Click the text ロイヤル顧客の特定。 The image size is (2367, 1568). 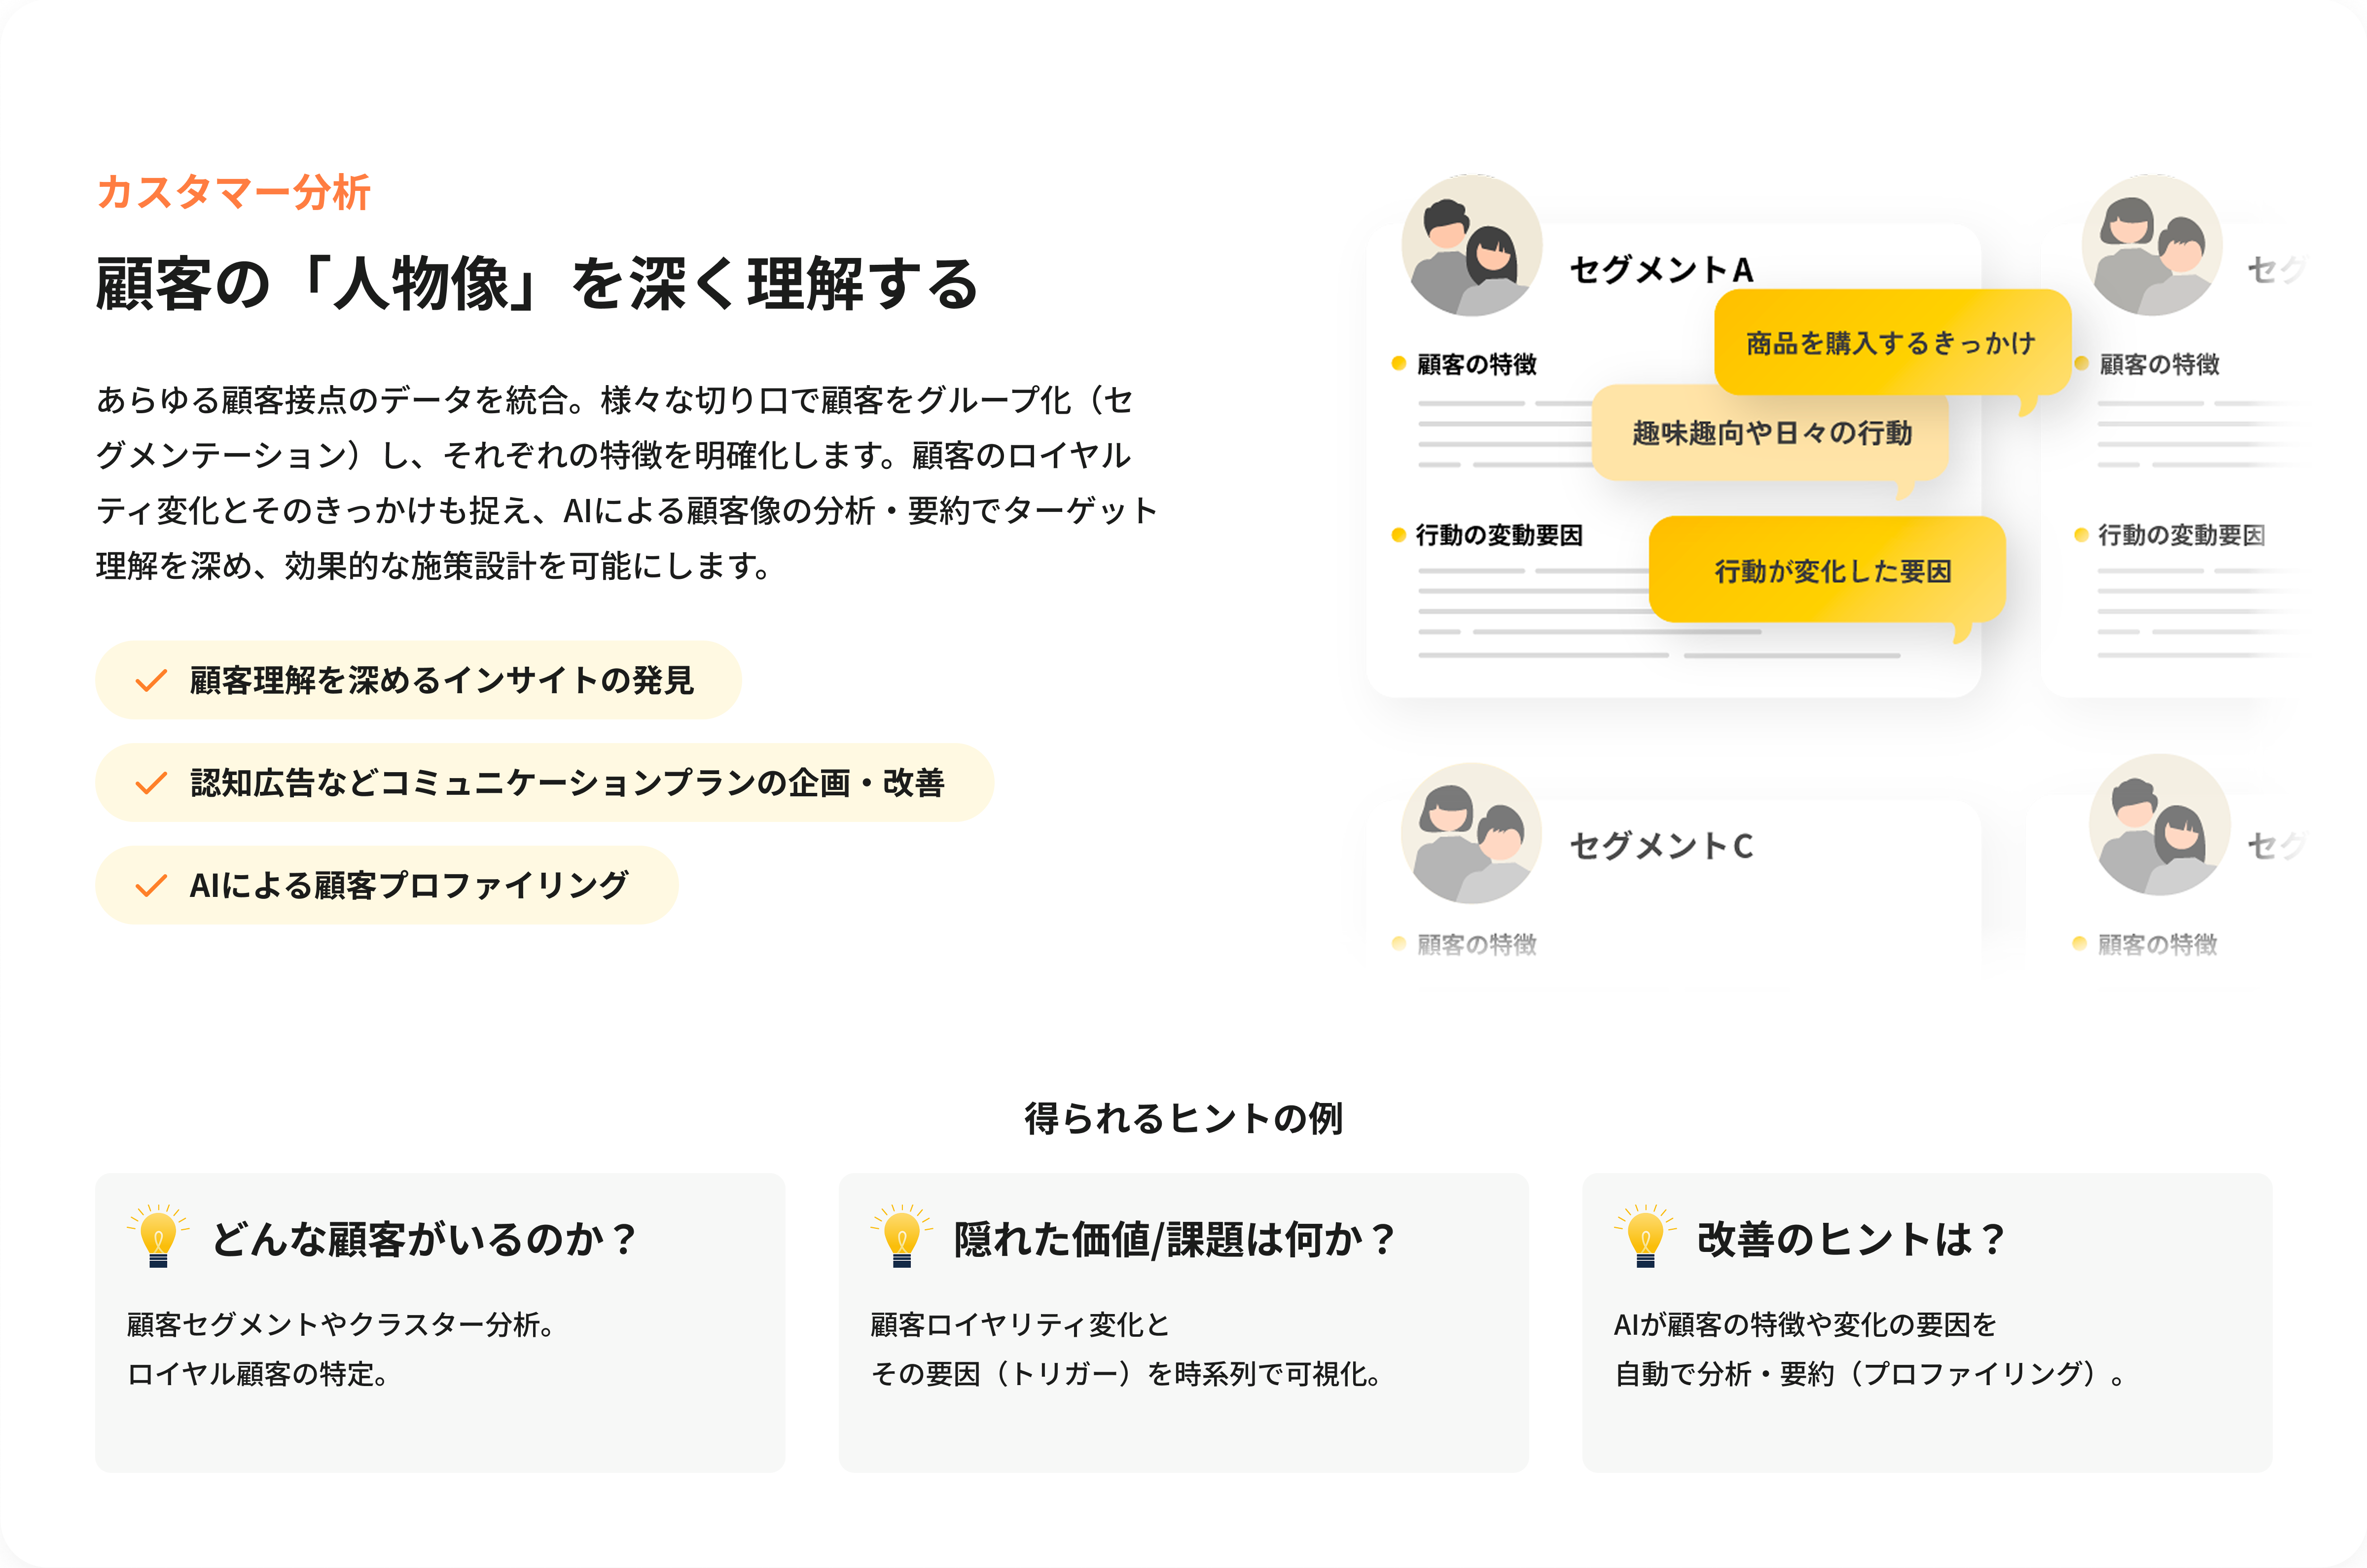point(258,1374)
